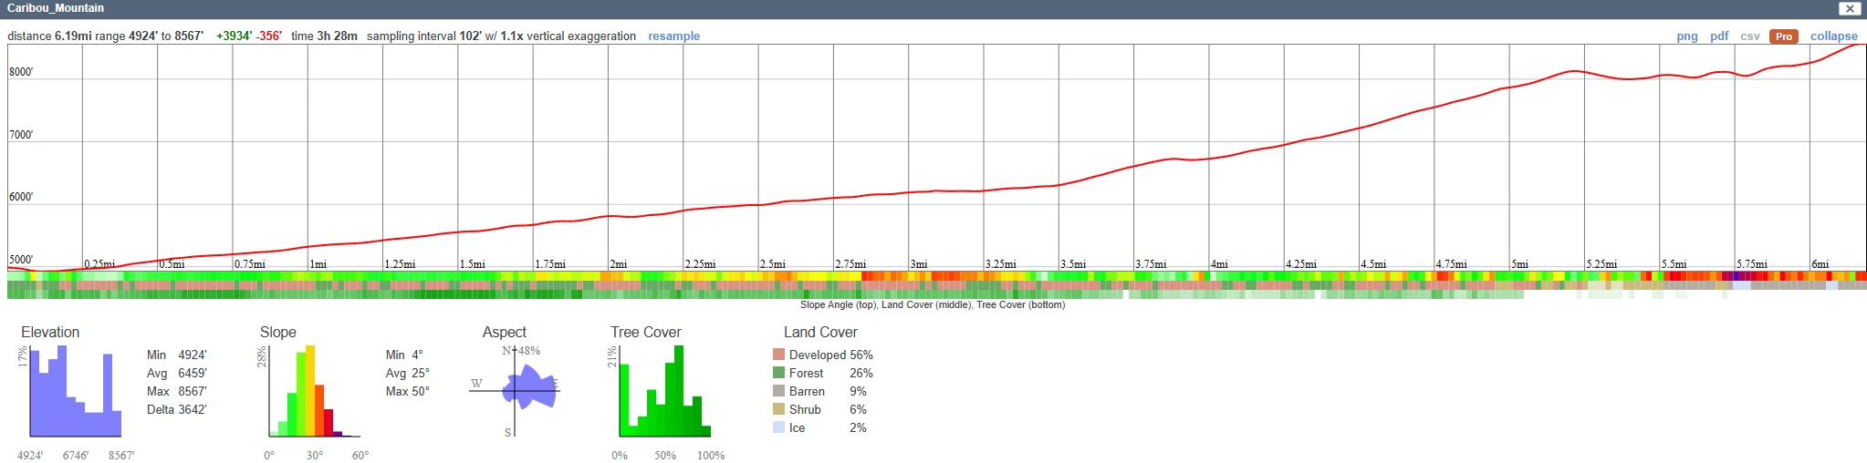Viewport: 1867px width, 463px height.
Task: Click the 'Min 4924'' elevation value
Action: [x=177, y=355]
